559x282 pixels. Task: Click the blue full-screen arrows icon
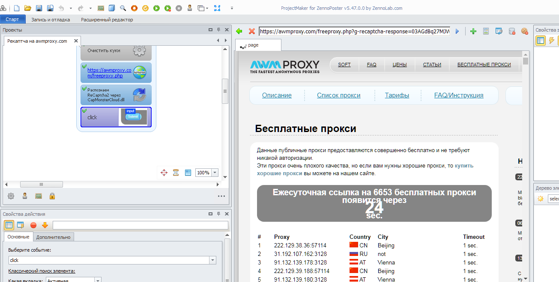click(217, 8)
